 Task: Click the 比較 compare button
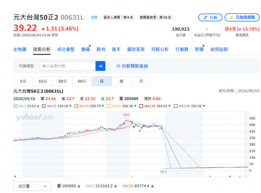pos(210,18)
